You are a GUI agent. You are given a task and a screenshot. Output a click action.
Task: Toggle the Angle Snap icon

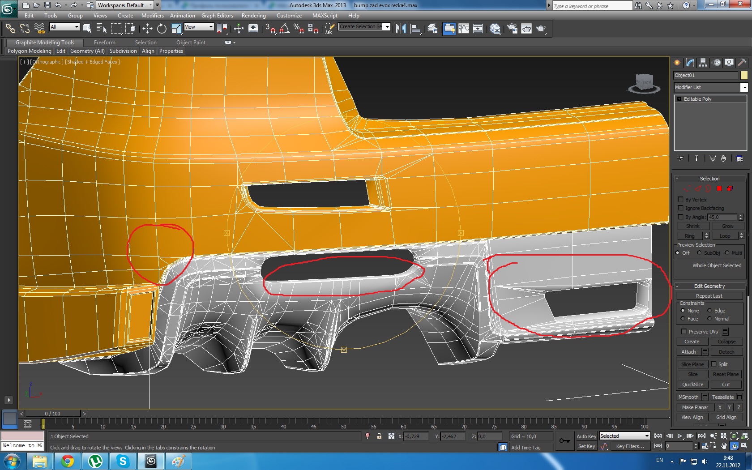[285, 29]
